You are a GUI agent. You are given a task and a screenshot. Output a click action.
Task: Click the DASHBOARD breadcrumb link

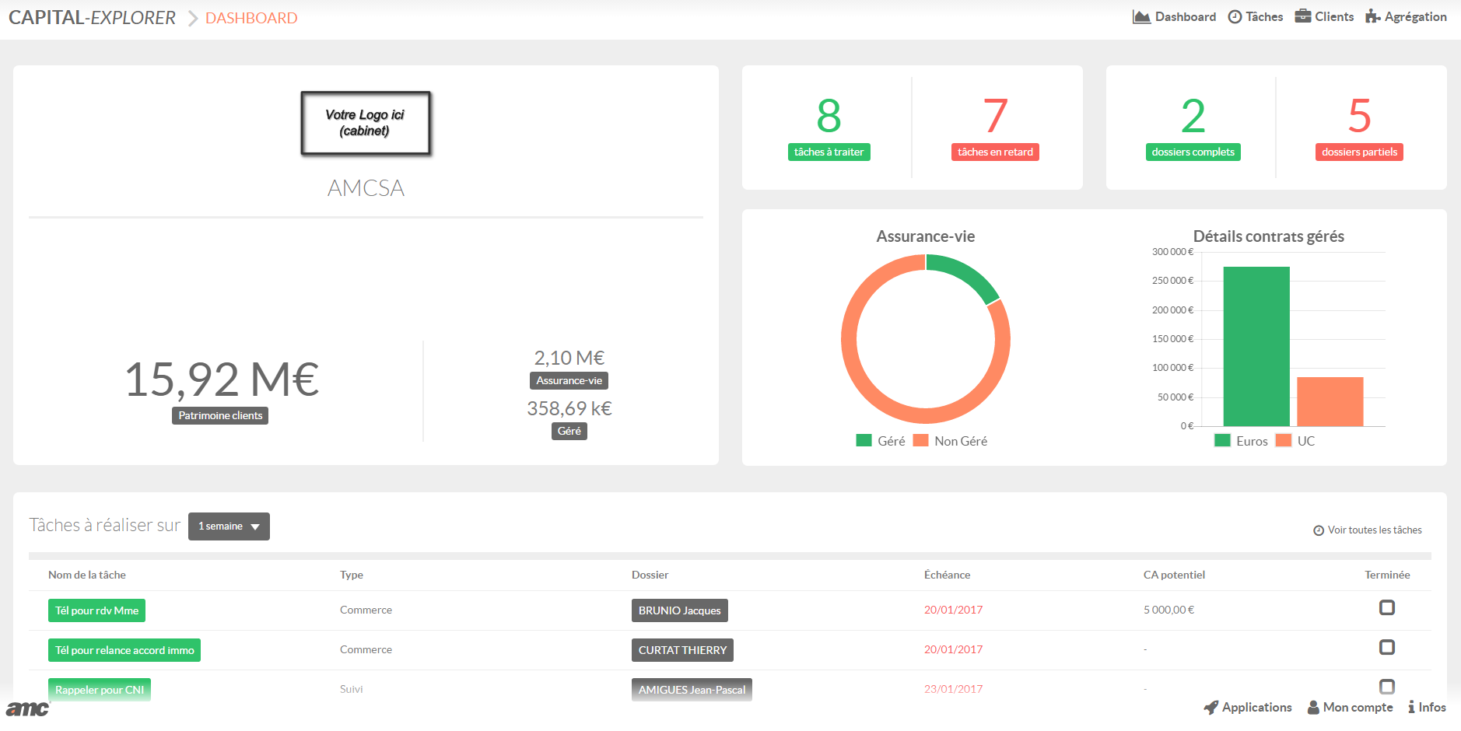click(x=251, y=18)
